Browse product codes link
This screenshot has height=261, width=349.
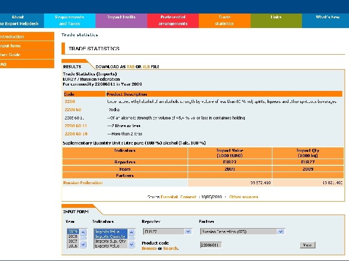tap(149, 248)
